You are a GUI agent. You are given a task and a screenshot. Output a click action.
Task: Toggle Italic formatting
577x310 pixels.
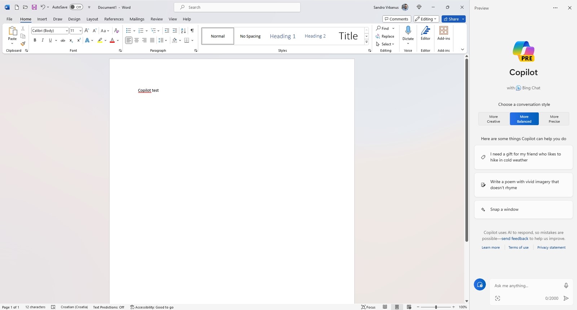pyautogui.click(x=43, y=40)
